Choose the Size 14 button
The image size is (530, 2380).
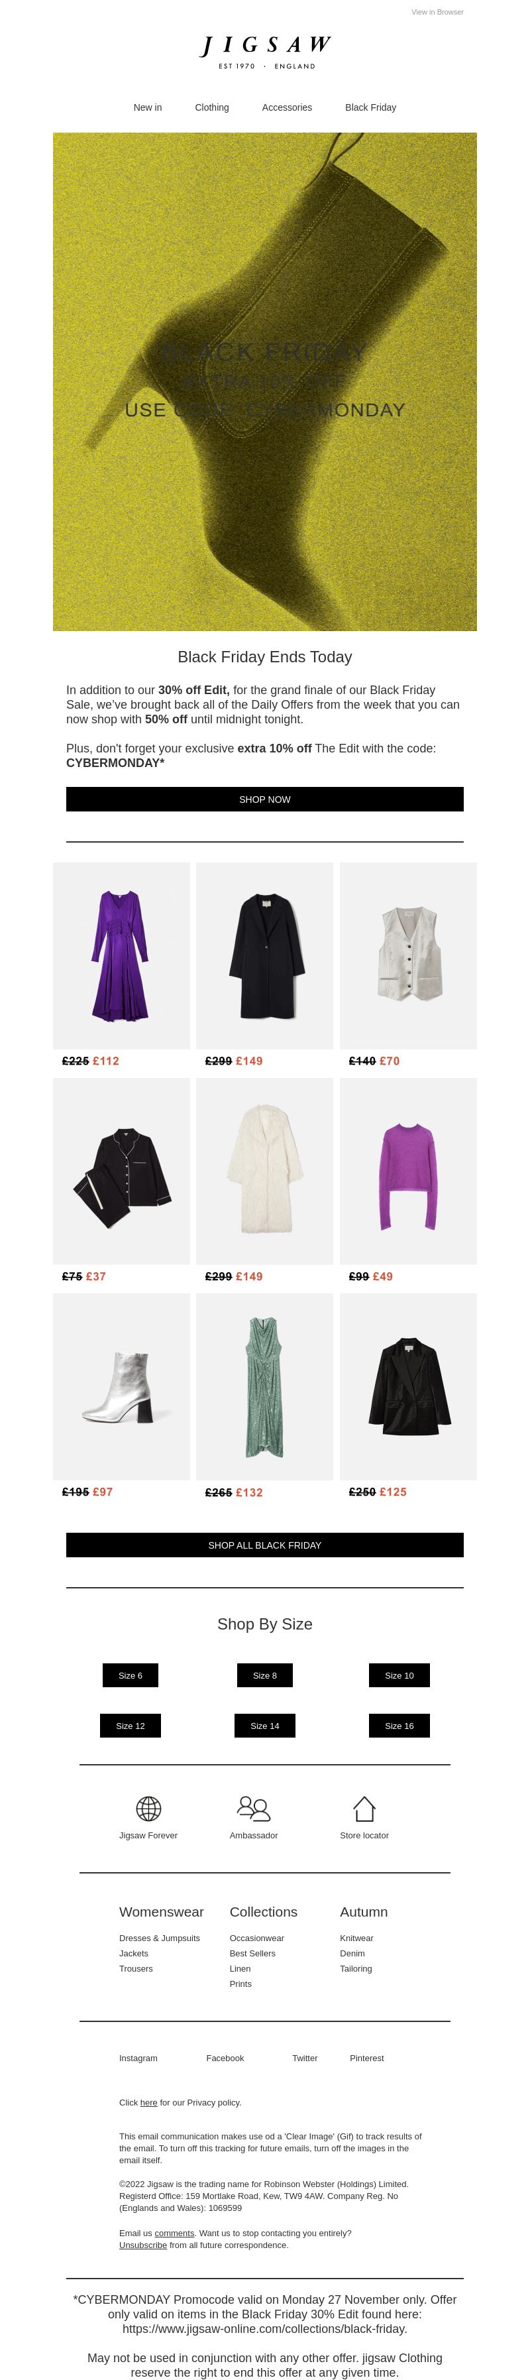(x=265, y=1726)
